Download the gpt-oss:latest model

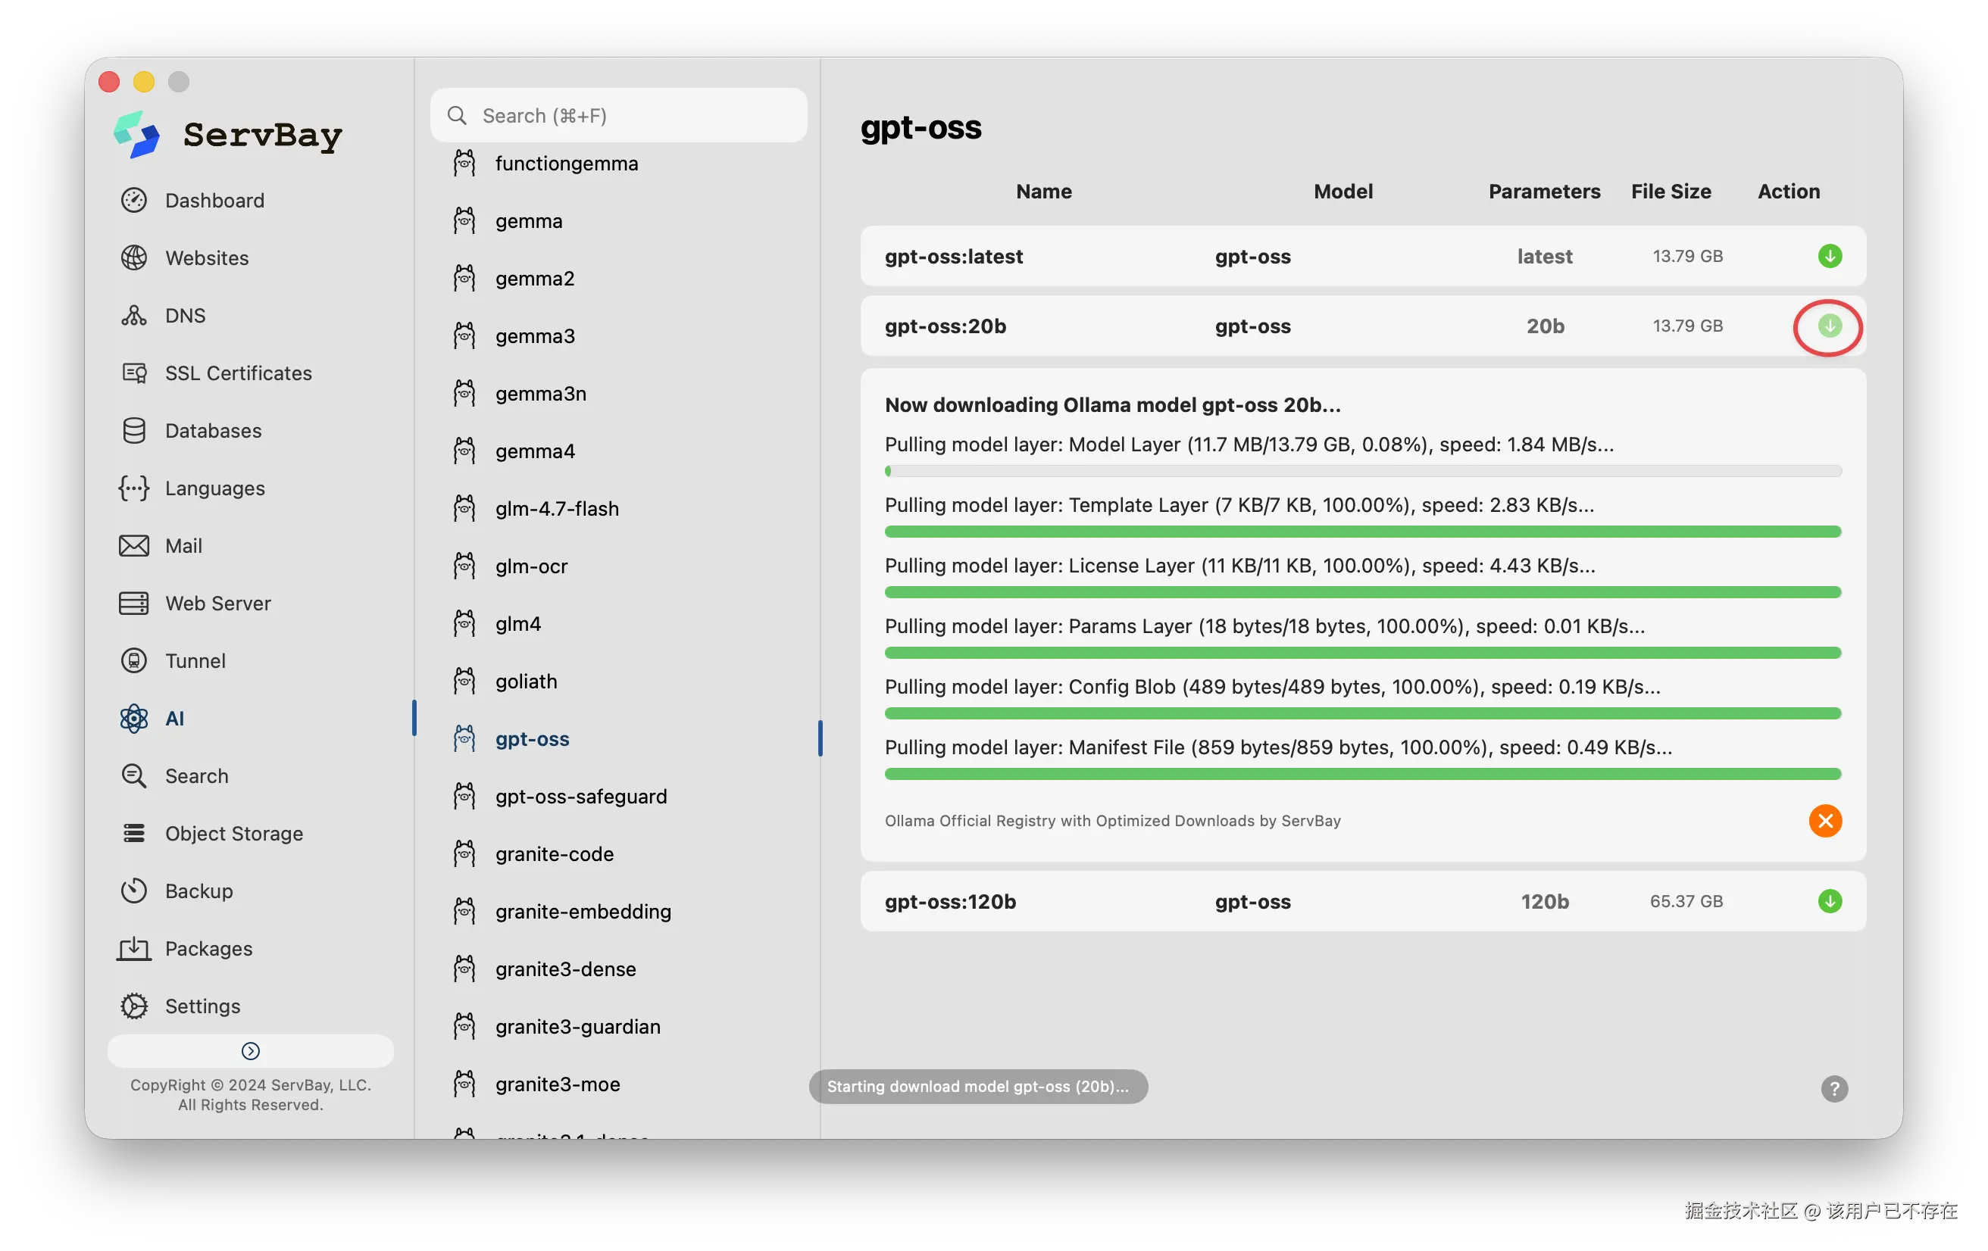(1830, 256)
